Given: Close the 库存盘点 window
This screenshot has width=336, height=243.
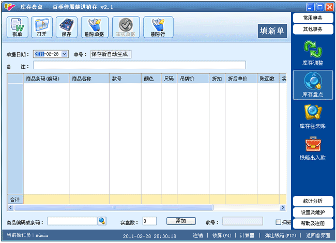Looking at the screenshot, I should [x=329, y=7].
